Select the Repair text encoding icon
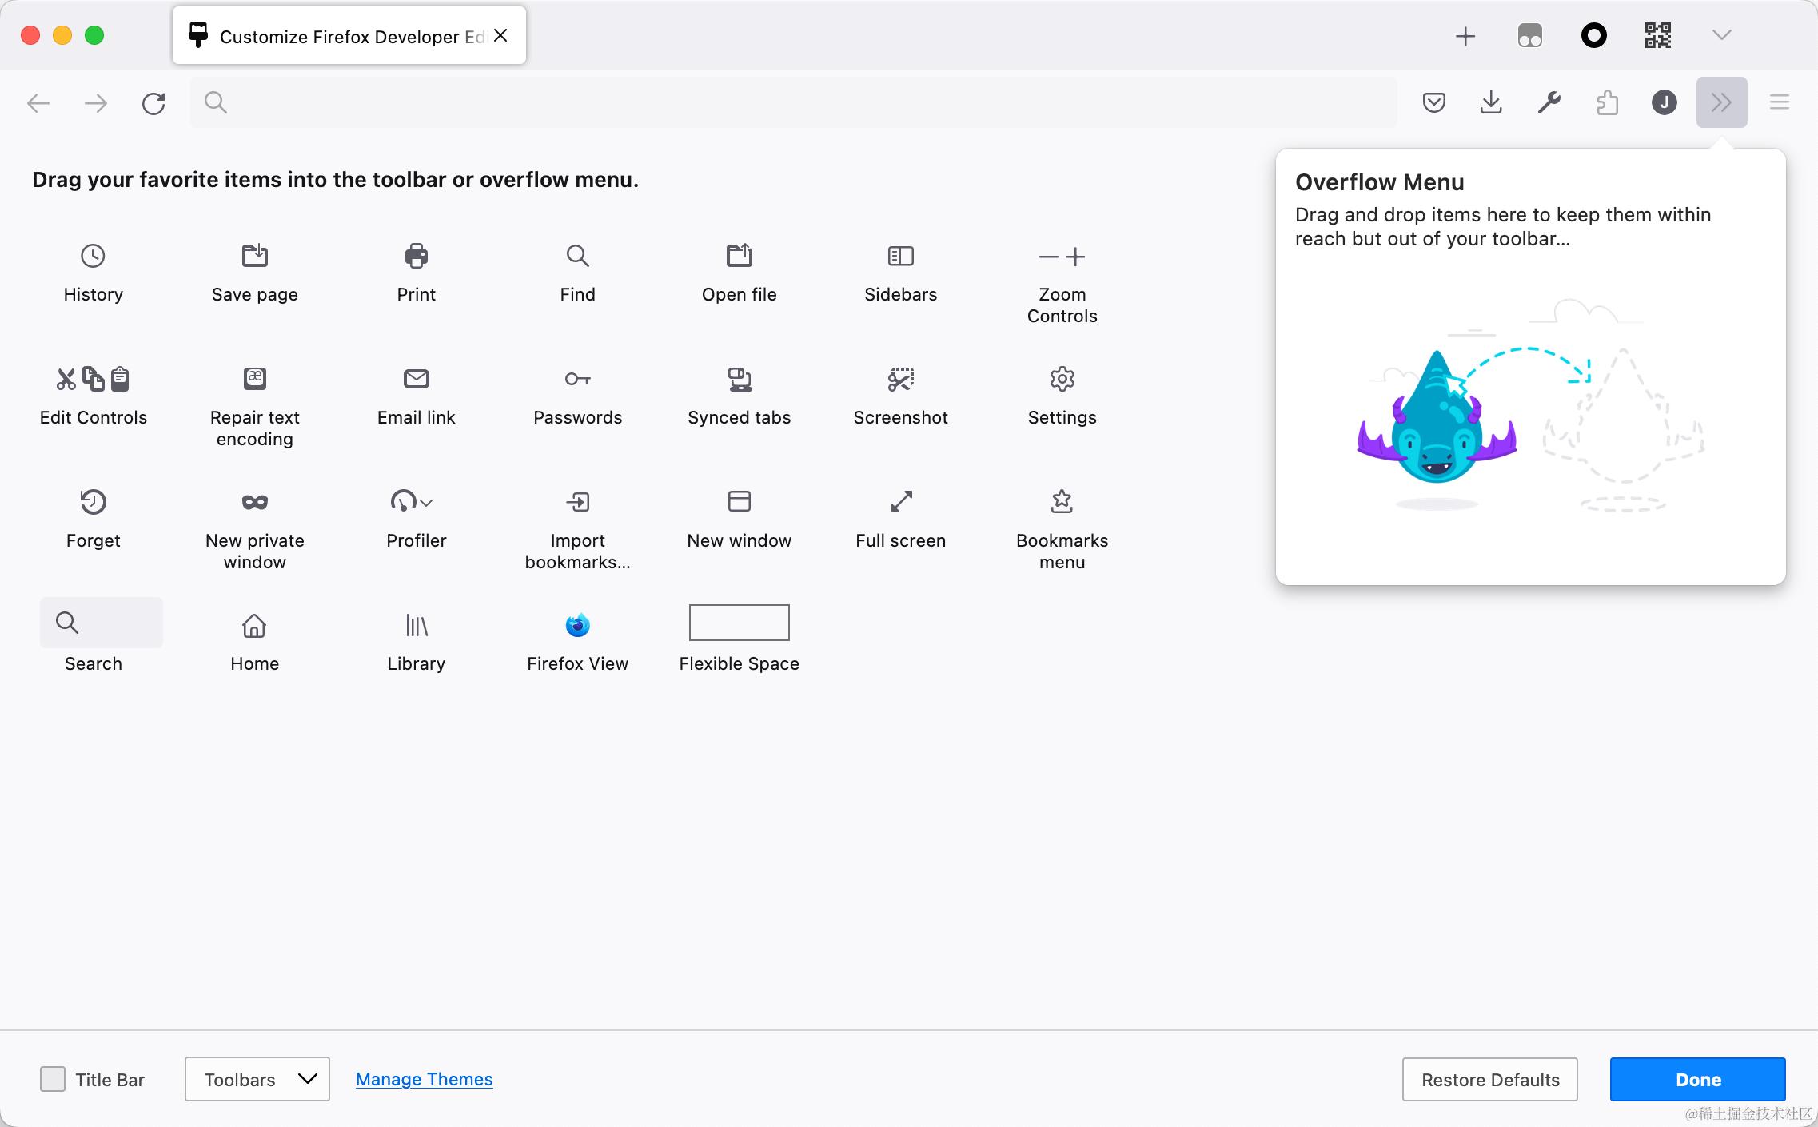This screenshot has height=1127, width=1818. [x=254, y=378]
